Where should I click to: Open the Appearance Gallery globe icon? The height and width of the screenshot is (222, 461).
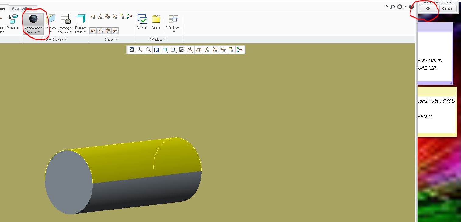(33, 19)
